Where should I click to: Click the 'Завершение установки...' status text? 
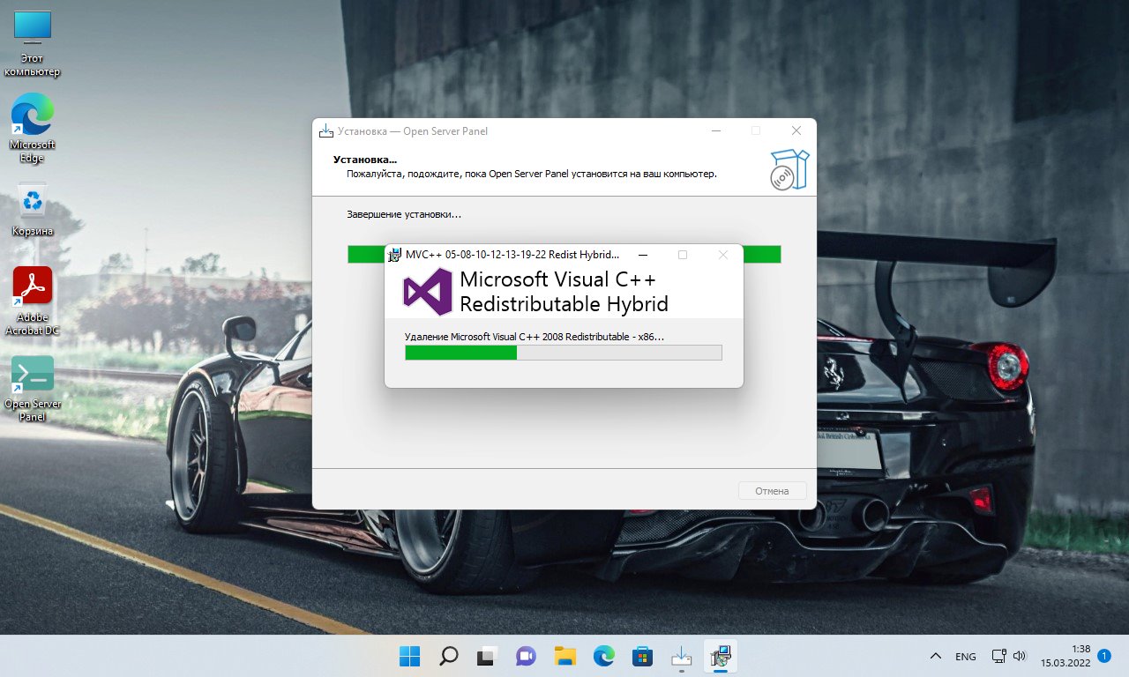pos(404,214)
